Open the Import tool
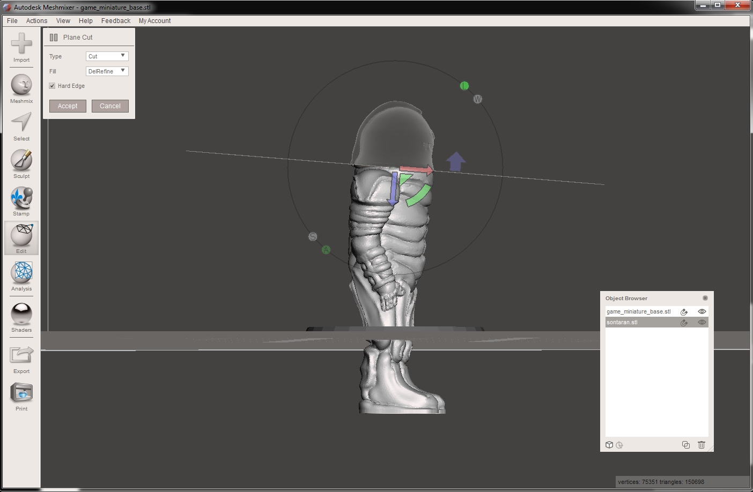The width and height of the screenshot is (753, 492). [21, 47]
